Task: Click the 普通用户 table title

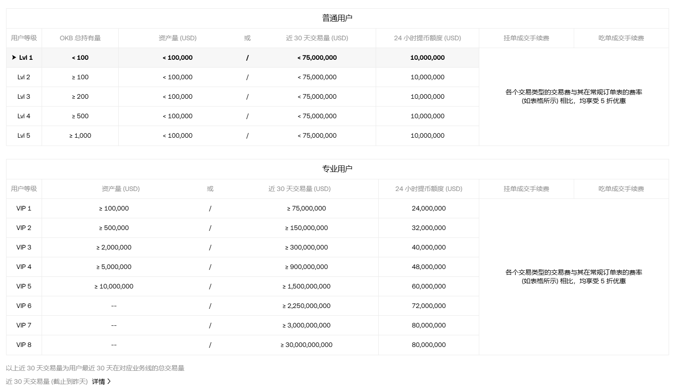Action: pos(337,18)
